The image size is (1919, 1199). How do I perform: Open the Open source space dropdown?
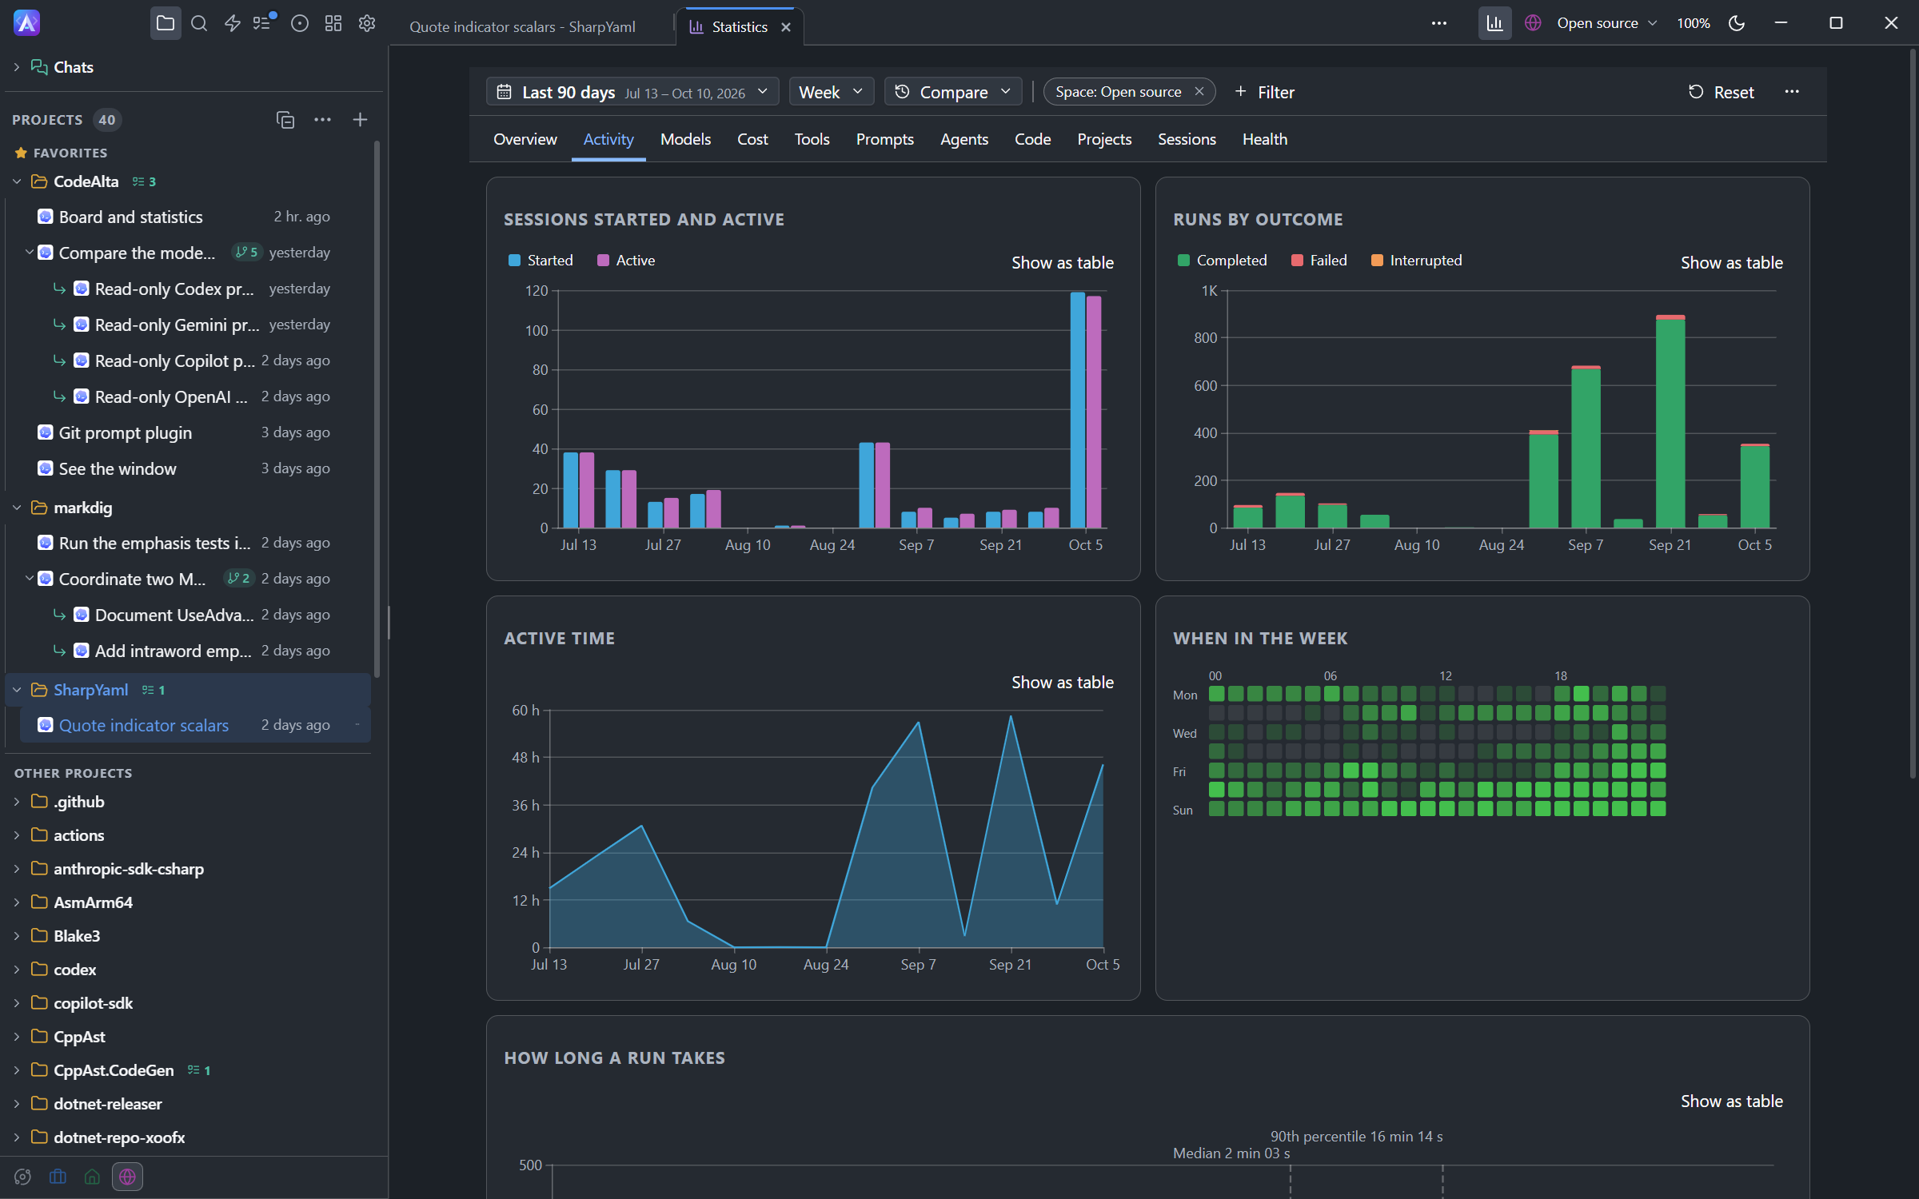tap(1607, 23)
